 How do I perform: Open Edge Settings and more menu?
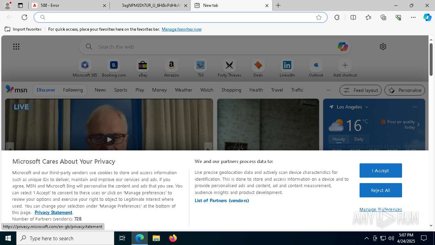(413, 17)
